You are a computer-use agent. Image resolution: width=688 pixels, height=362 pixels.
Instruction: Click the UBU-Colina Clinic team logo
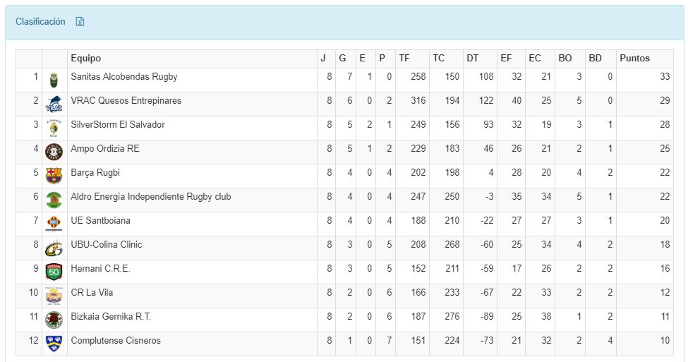pyautogui.click(x=54, y=248)
